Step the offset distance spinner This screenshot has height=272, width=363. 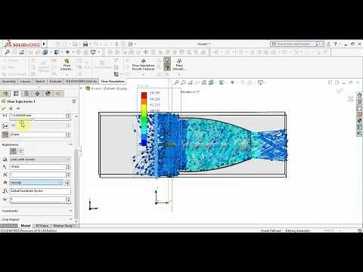(x=68, y=116)
